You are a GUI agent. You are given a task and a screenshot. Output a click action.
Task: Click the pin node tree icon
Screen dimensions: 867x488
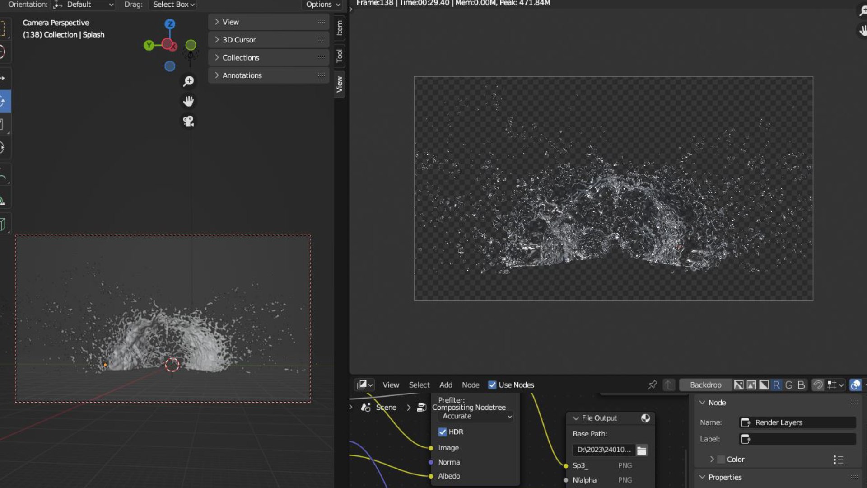click(653, 385)
